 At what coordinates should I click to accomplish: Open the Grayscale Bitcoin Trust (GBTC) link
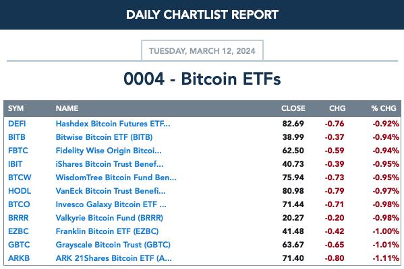(x=113, y=245)
